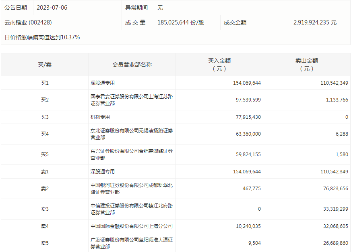Click the 会员营业部名称 column header
The image size is (351, 252).
click(x=132, y=65)
